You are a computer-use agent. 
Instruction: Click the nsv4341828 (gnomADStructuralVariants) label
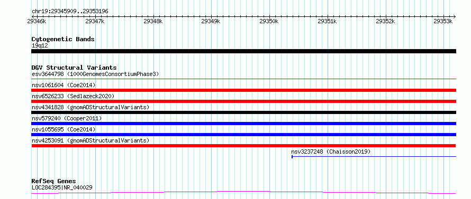(90, 107)
